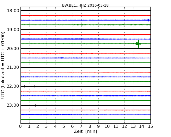The width and height of the screenshot is (171, 137).
Task: Click the x-axis tick label 4
Action: [x=55, y=126]
